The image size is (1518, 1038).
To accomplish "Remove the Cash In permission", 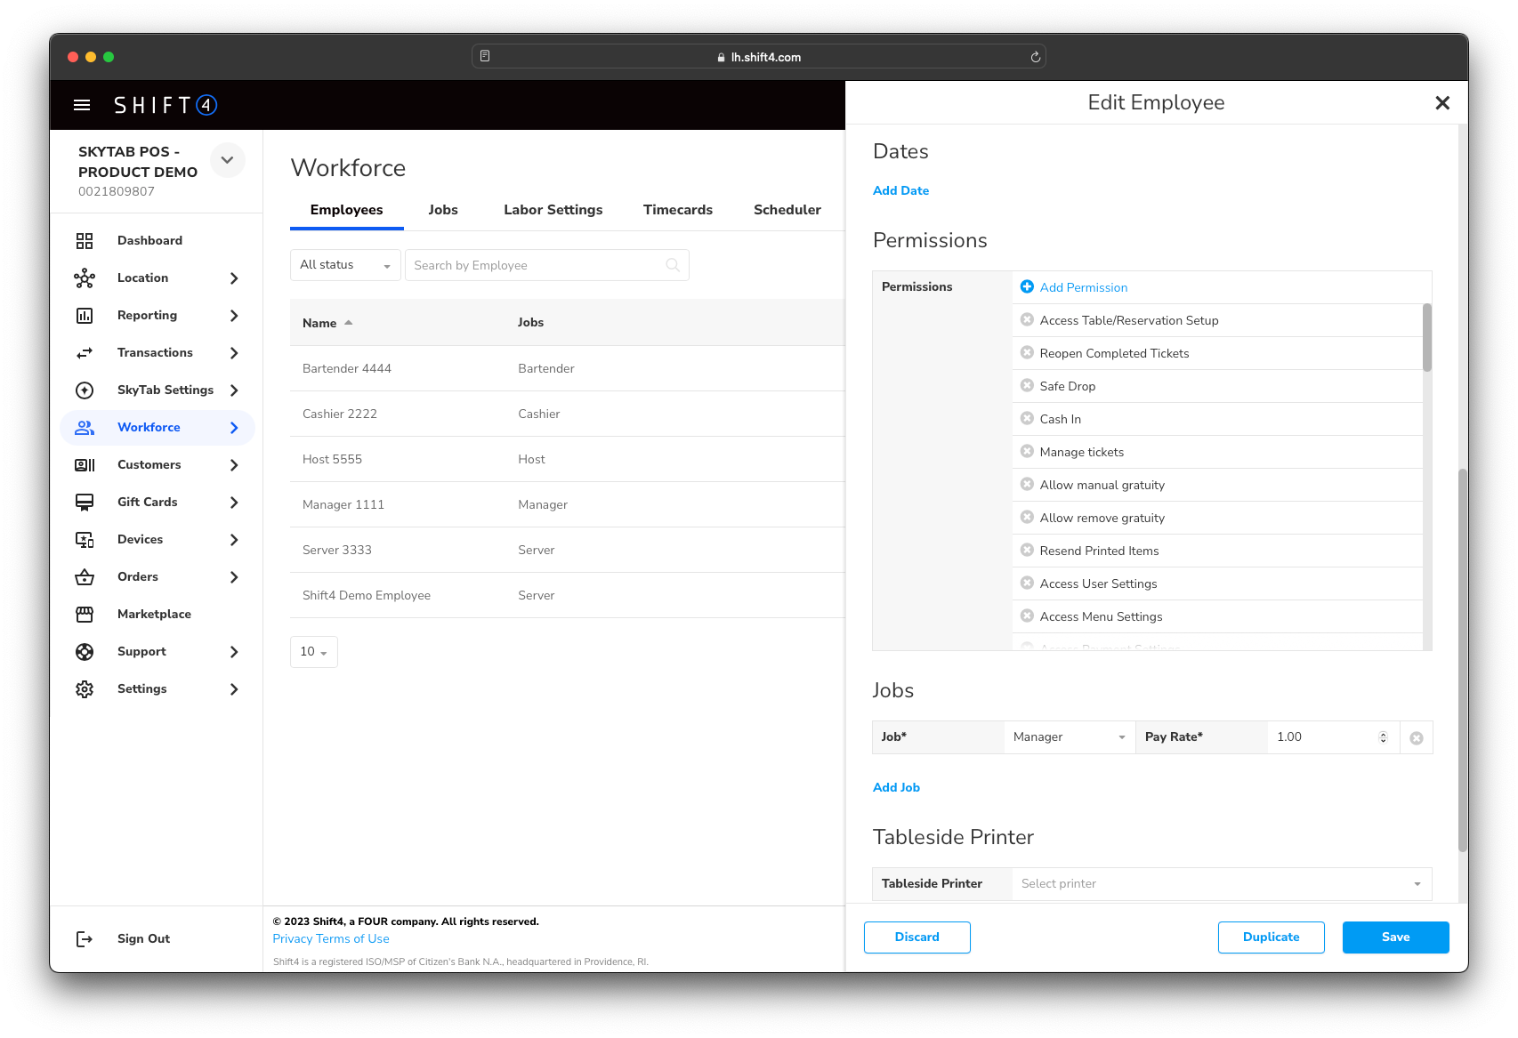I will (x=1027, y=419).
